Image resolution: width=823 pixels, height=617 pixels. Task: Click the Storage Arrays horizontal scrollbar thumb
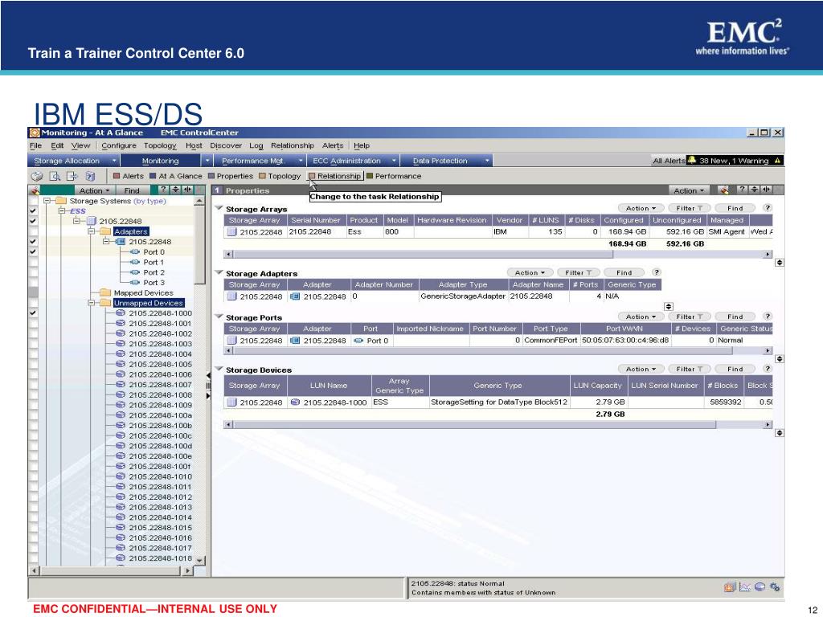point(423,254)
